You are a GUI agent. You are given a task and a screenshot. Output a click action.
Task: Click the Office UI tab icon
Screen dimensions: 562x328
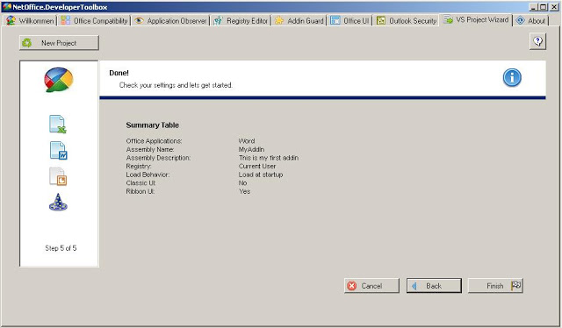coord(335,20)
